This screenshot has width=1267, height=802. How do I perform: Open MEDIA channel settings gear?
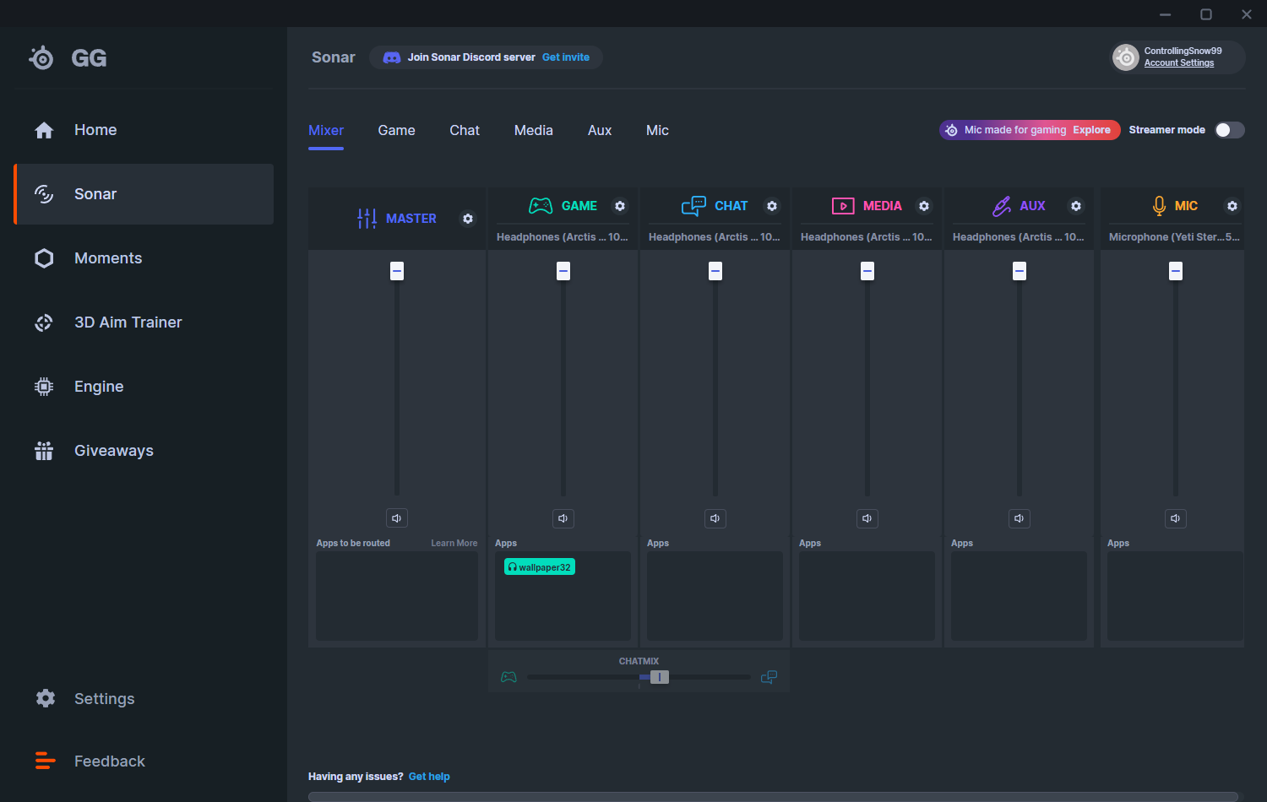pos(924,206)
